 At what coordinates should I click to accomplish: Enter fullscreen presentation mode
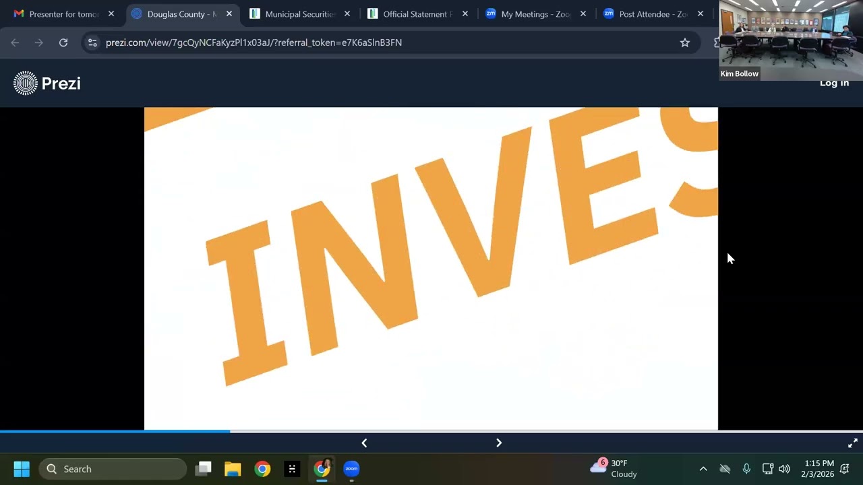[x=852, y=443]
